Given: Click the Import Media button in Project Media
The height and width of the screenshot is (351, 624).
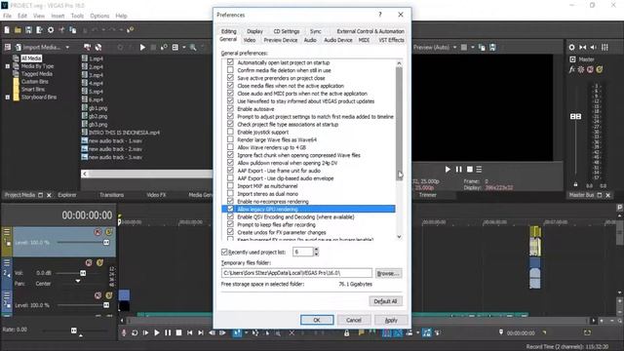Looking at the screenshot, I should coord(39,48).
